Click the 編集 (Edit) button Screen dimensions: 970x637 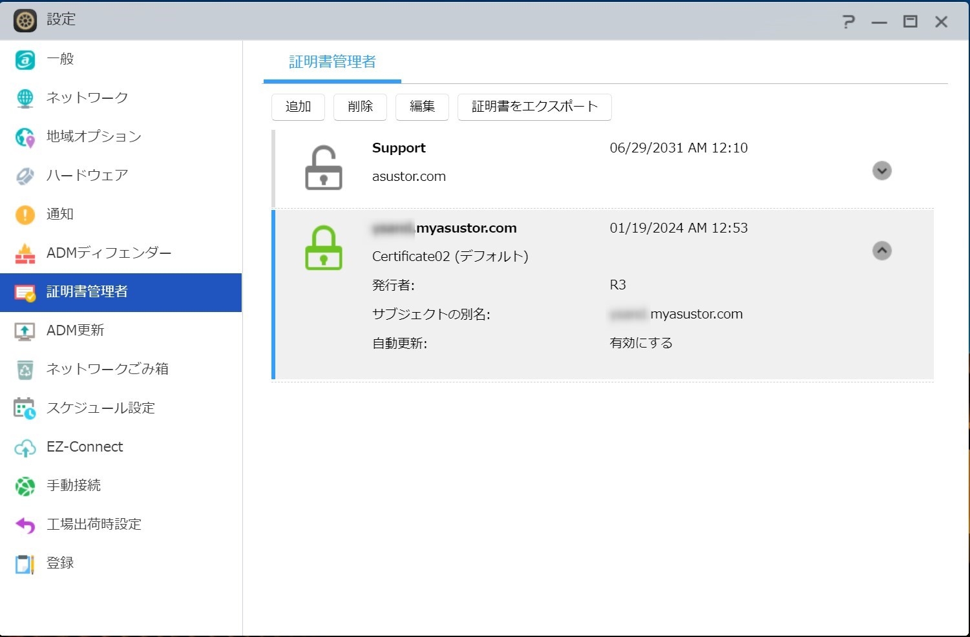(x=422, y=107)
